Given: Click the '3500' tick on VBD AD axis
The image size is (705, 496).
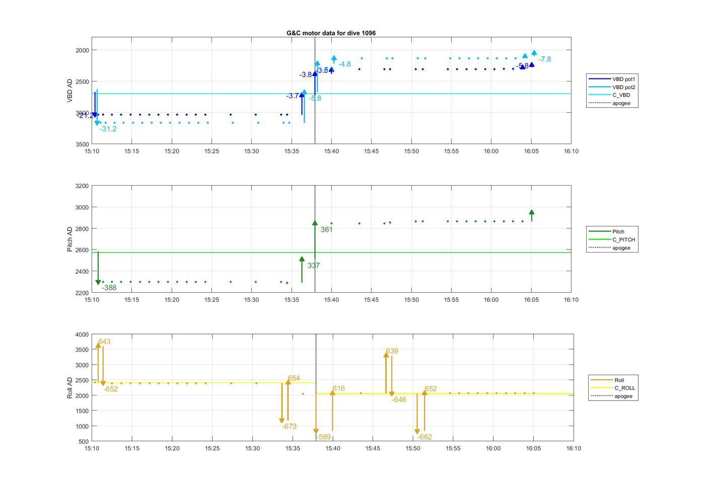Looking at the screenshot, I should tap(82, 144).
